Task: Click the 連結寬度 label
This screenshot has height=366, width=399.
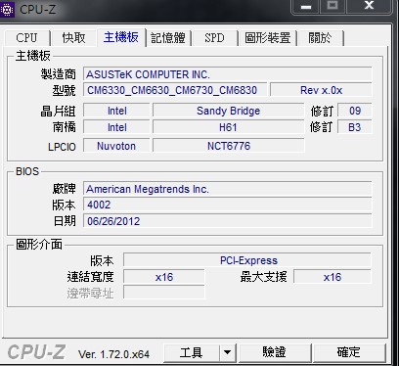Action: tap(91, 277)
